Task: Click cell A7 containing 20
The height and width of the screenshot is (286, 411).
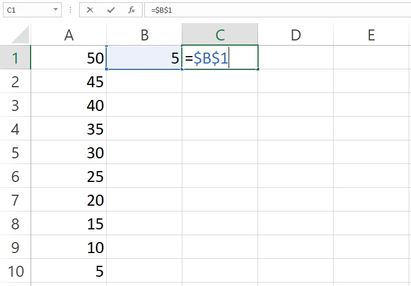Action: tap(69, 199)
